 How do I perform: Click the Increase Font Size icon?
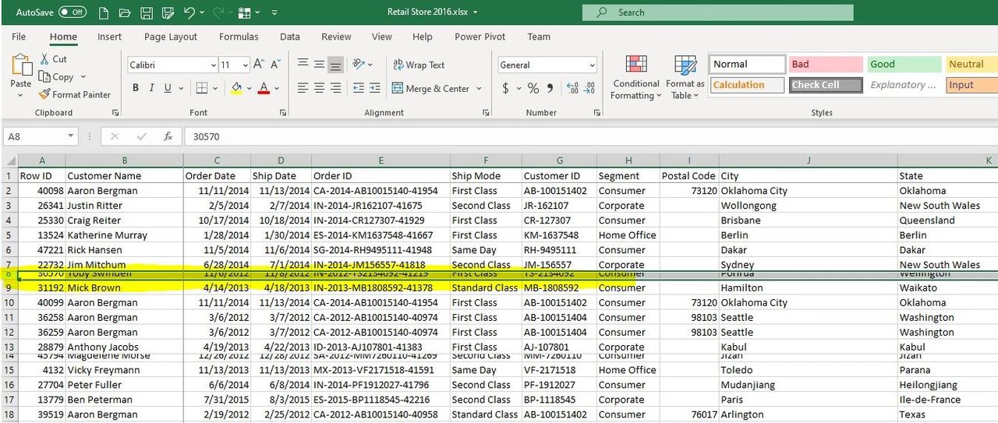click(259, 65)
